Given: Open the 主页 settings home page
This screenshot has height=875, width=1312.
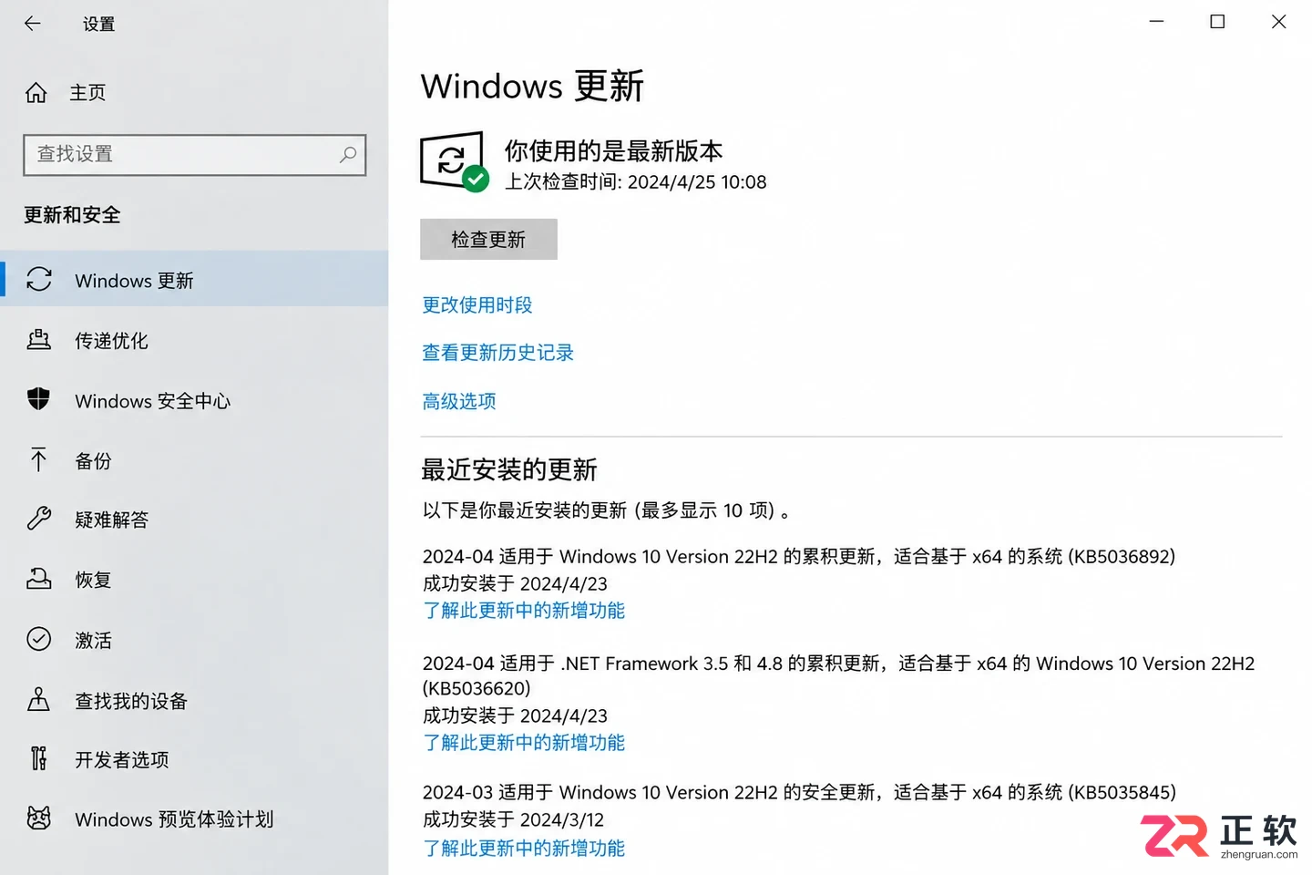Looking at the screenshot, I should point(88,93).
